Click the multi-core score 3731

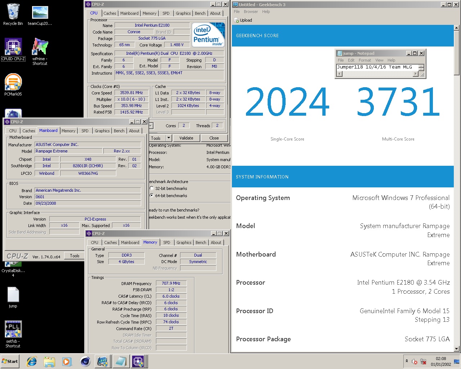(x=398, y=102)
